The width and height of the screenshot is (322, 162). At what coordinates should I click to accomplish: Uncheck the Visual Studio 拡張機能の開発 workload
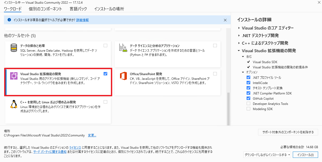105,74
